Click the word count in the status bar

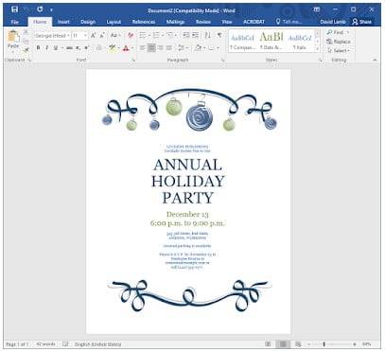point(46,344)
